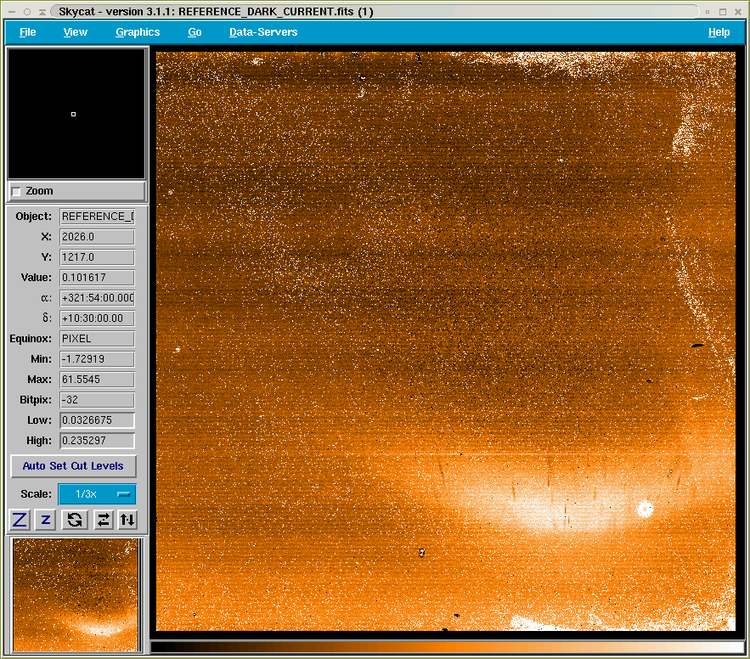This screenshot has height=659, width=750.
Task: Open the Scale 1/3x dropdown
Action: point(97,494)
